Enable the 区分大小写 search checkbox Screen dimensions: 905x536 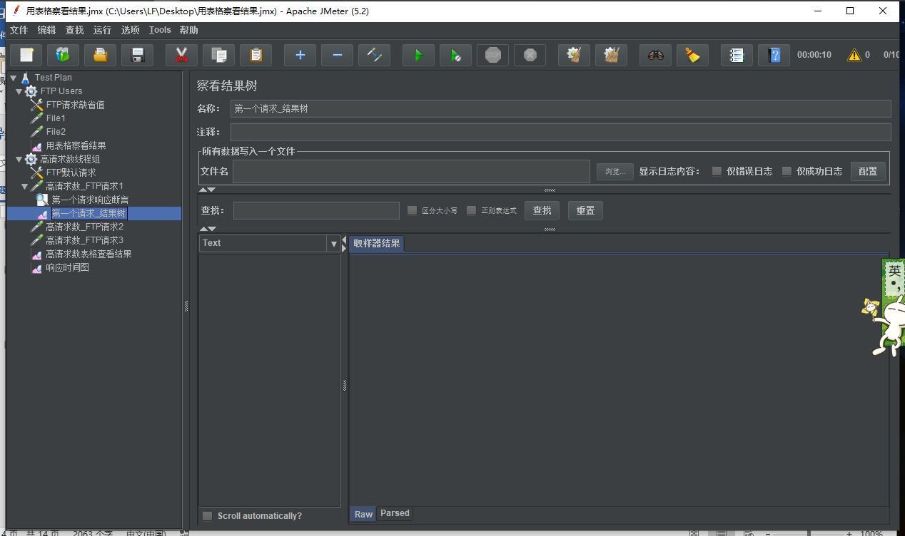412,210
